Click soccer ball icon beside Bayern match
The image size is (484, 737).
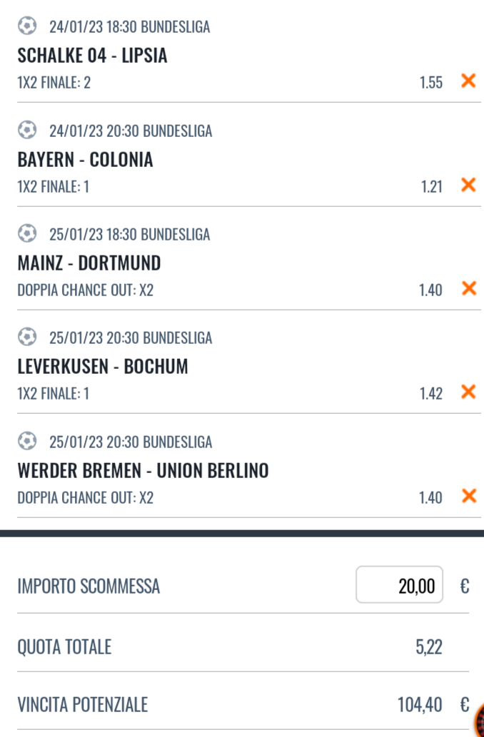(27, 131)
